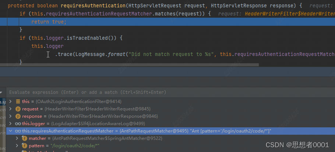Click the request parameter 'p' icon
The height and width of the screenshot is (152, 335).
pos(18,109)
